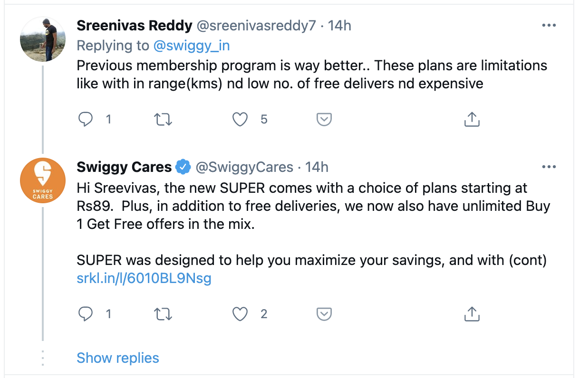579x378 pixels.
Task: Share Sreenivas Reddy's tweet
Action: [472, 120]
